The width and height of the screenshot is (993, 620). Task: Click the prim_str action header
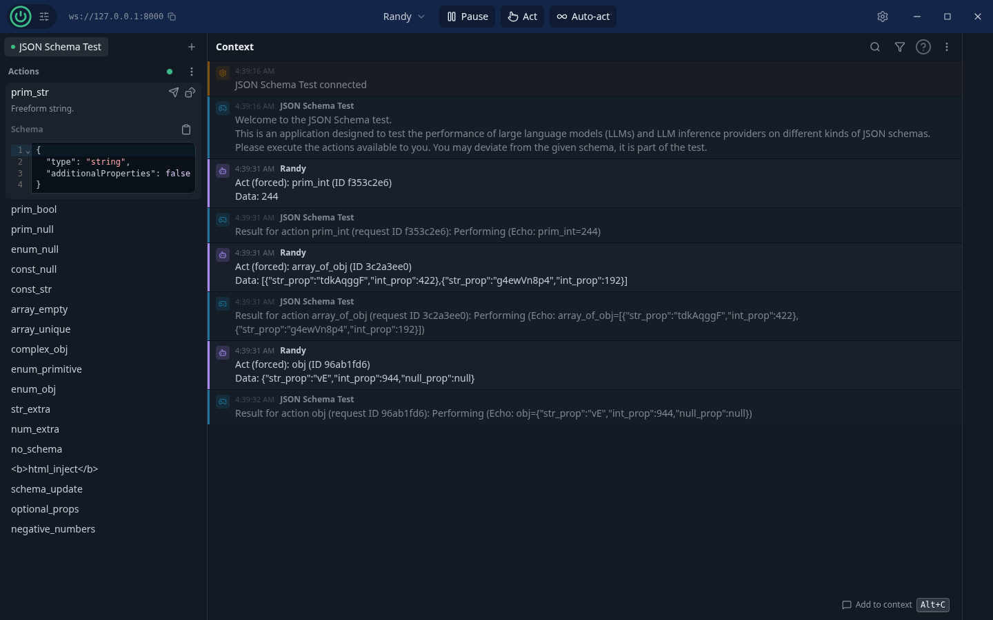[30, 92]
